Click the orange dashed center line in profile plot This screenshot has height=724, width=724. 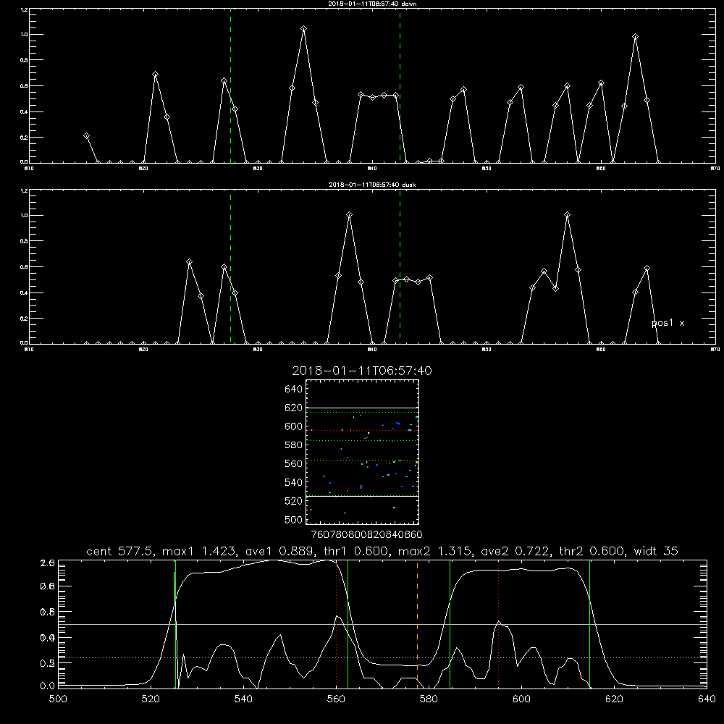tap(418, 623)
